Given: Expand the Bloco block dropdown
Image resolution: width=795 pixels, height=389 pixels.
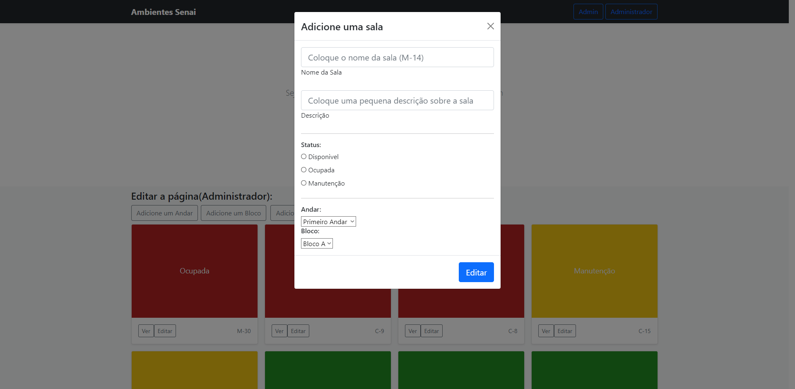Looking at the screenshot, I should point(317,244).
